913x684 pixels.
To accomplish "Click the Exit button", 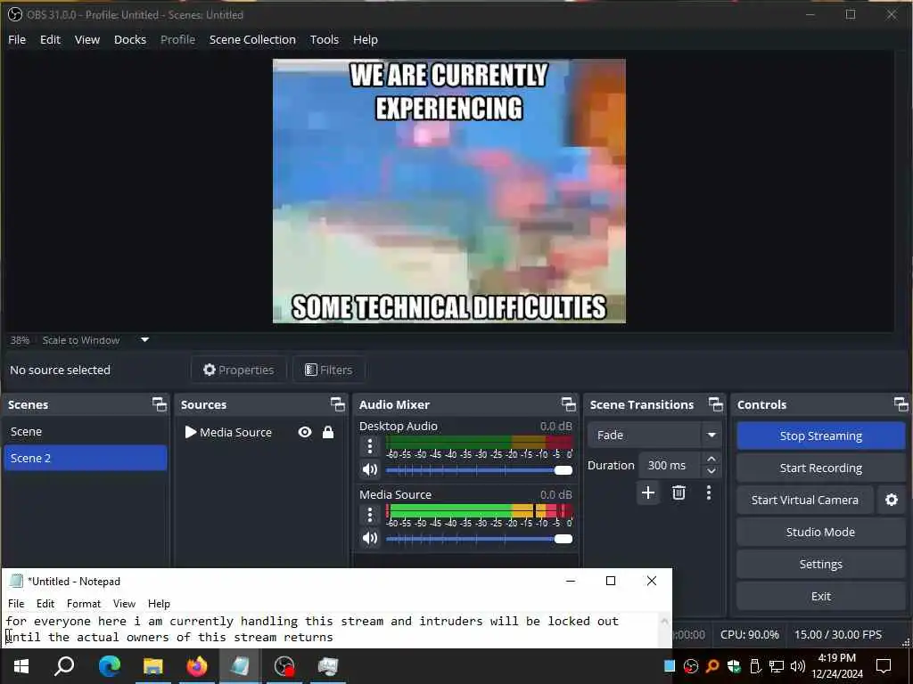I will (821, 596).
